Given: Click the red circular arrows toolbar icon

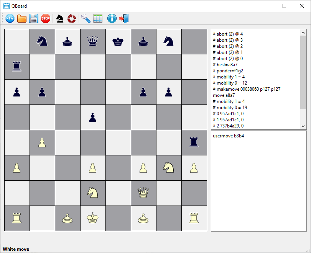Looking at the screenshot, I should tap(72, 19).
